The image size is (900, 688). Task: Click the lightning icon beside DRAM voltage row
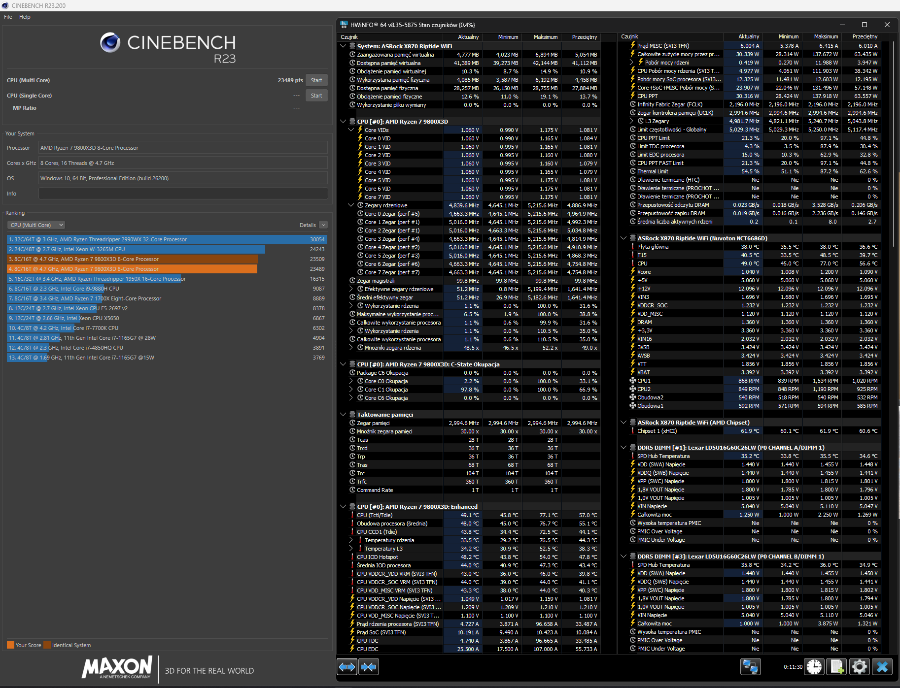click(633, 322)
